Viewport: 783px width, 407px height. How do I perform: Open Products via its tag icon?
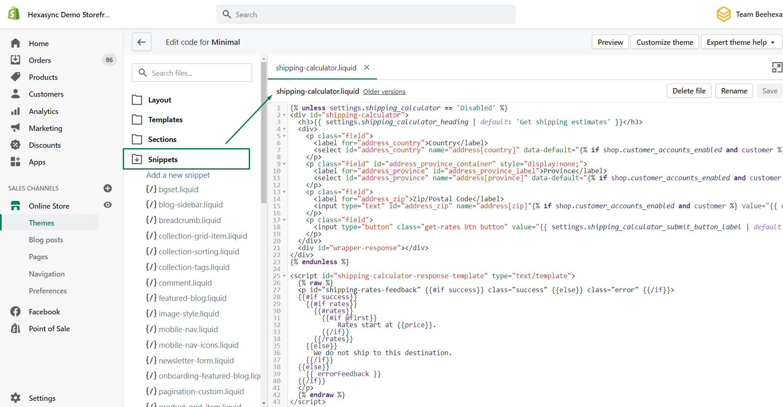click(15, 77)
